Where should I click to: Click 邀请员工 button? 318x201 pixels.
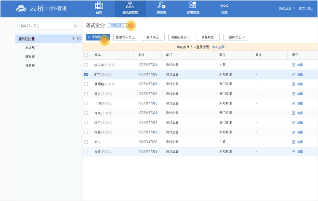tap(153, 37)
